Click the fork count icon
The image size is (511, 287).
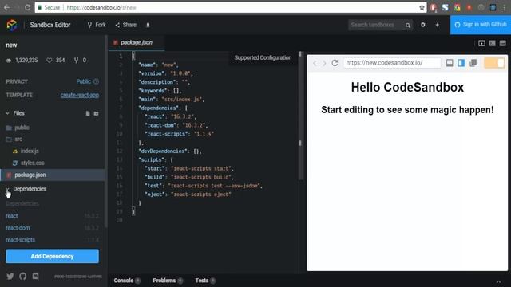pyautogui.click(x=77, y=61)
